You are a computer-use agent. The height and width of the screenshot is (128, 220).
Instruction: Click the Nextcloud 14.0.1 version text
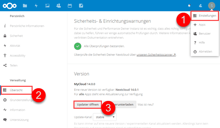coord(127,90)
